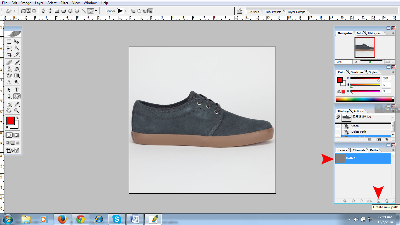Screen dimensions: 400x225
Task: Select the Custom Shape tool in toolbox
Action: pyautogui.click(x=17, y=96)
